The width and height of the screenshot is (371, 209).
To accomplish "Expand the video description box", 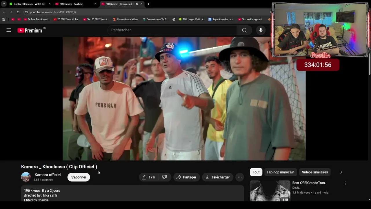I will [132, 194].
